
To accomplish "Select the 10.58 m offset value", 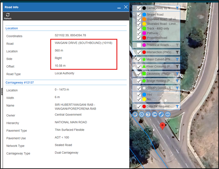I will [x=60, y=66].
